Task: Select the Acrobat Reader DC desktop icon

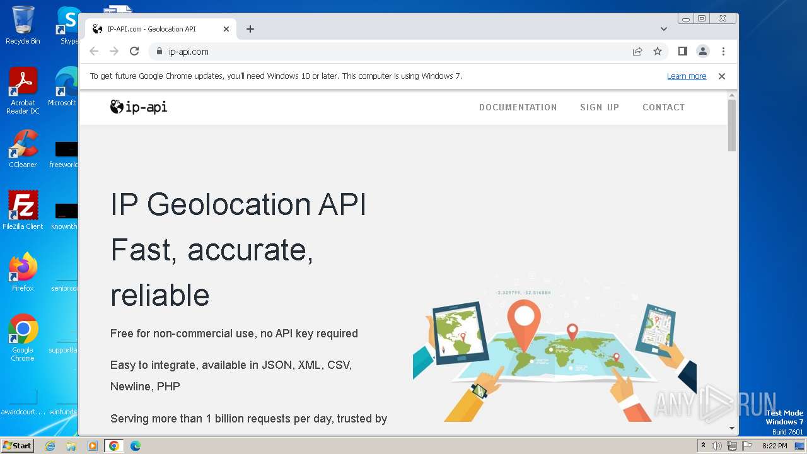Action: pyautogui.click(x=23, y=91)
